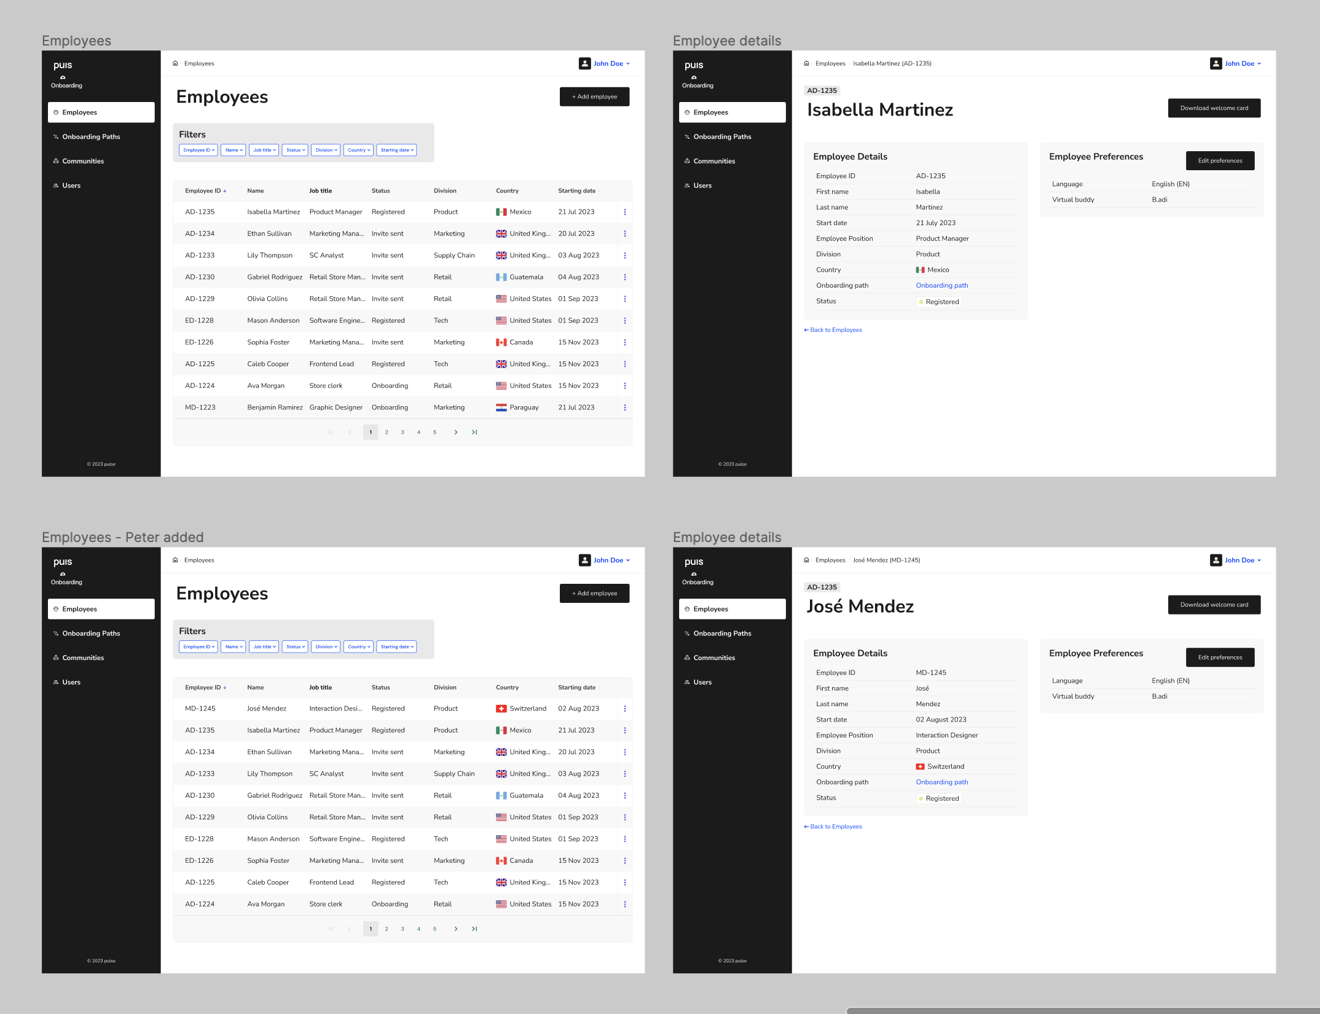
Task: Click Back to Employees below Isabella's details
Action: tap(833, 330)
